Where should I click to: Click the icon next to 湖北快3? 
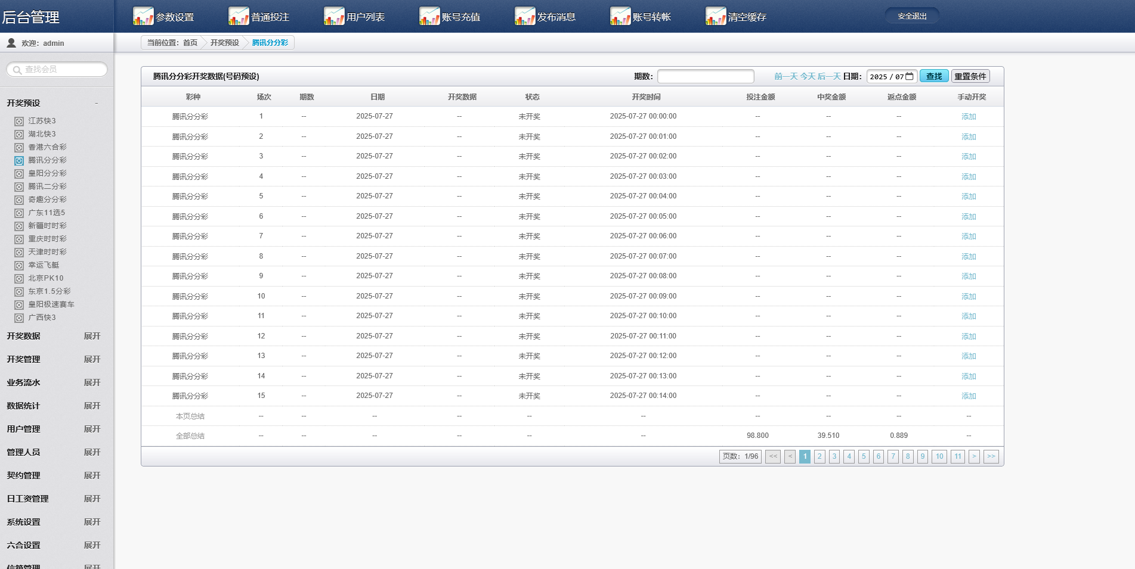19,134
